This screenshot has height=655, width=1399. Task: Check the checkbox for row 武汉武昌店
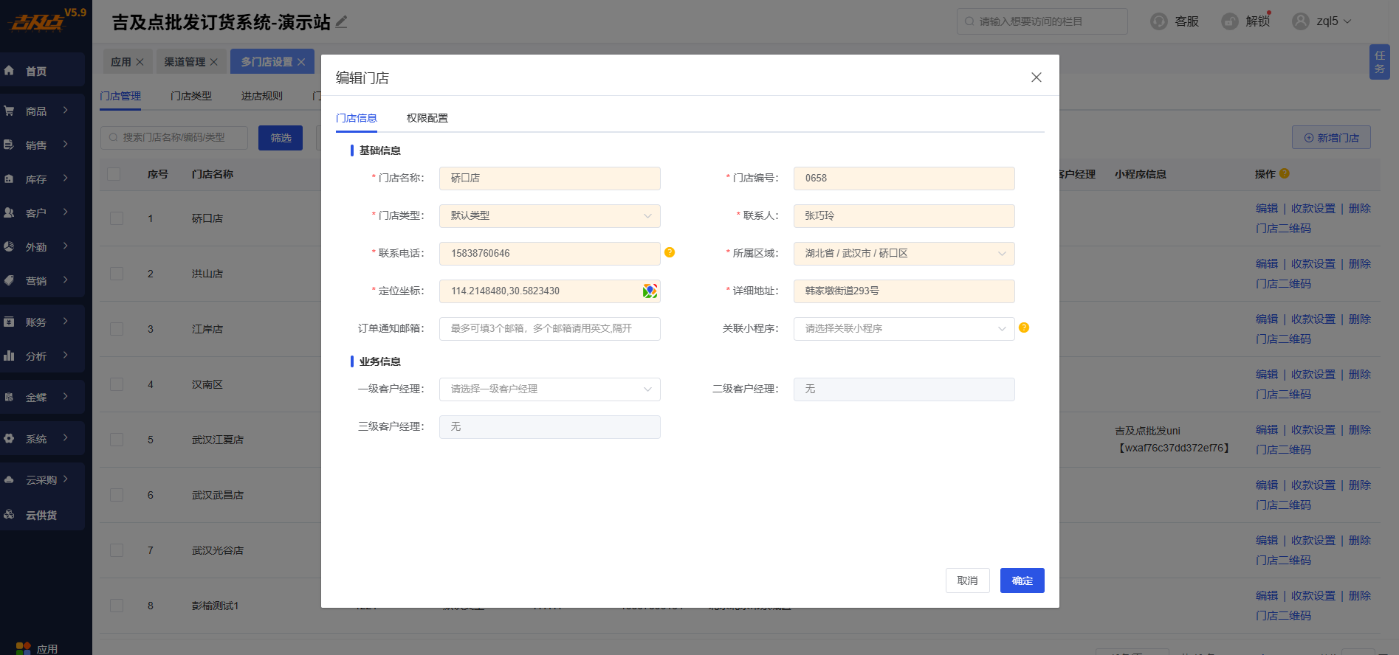(x=117, y=495)
